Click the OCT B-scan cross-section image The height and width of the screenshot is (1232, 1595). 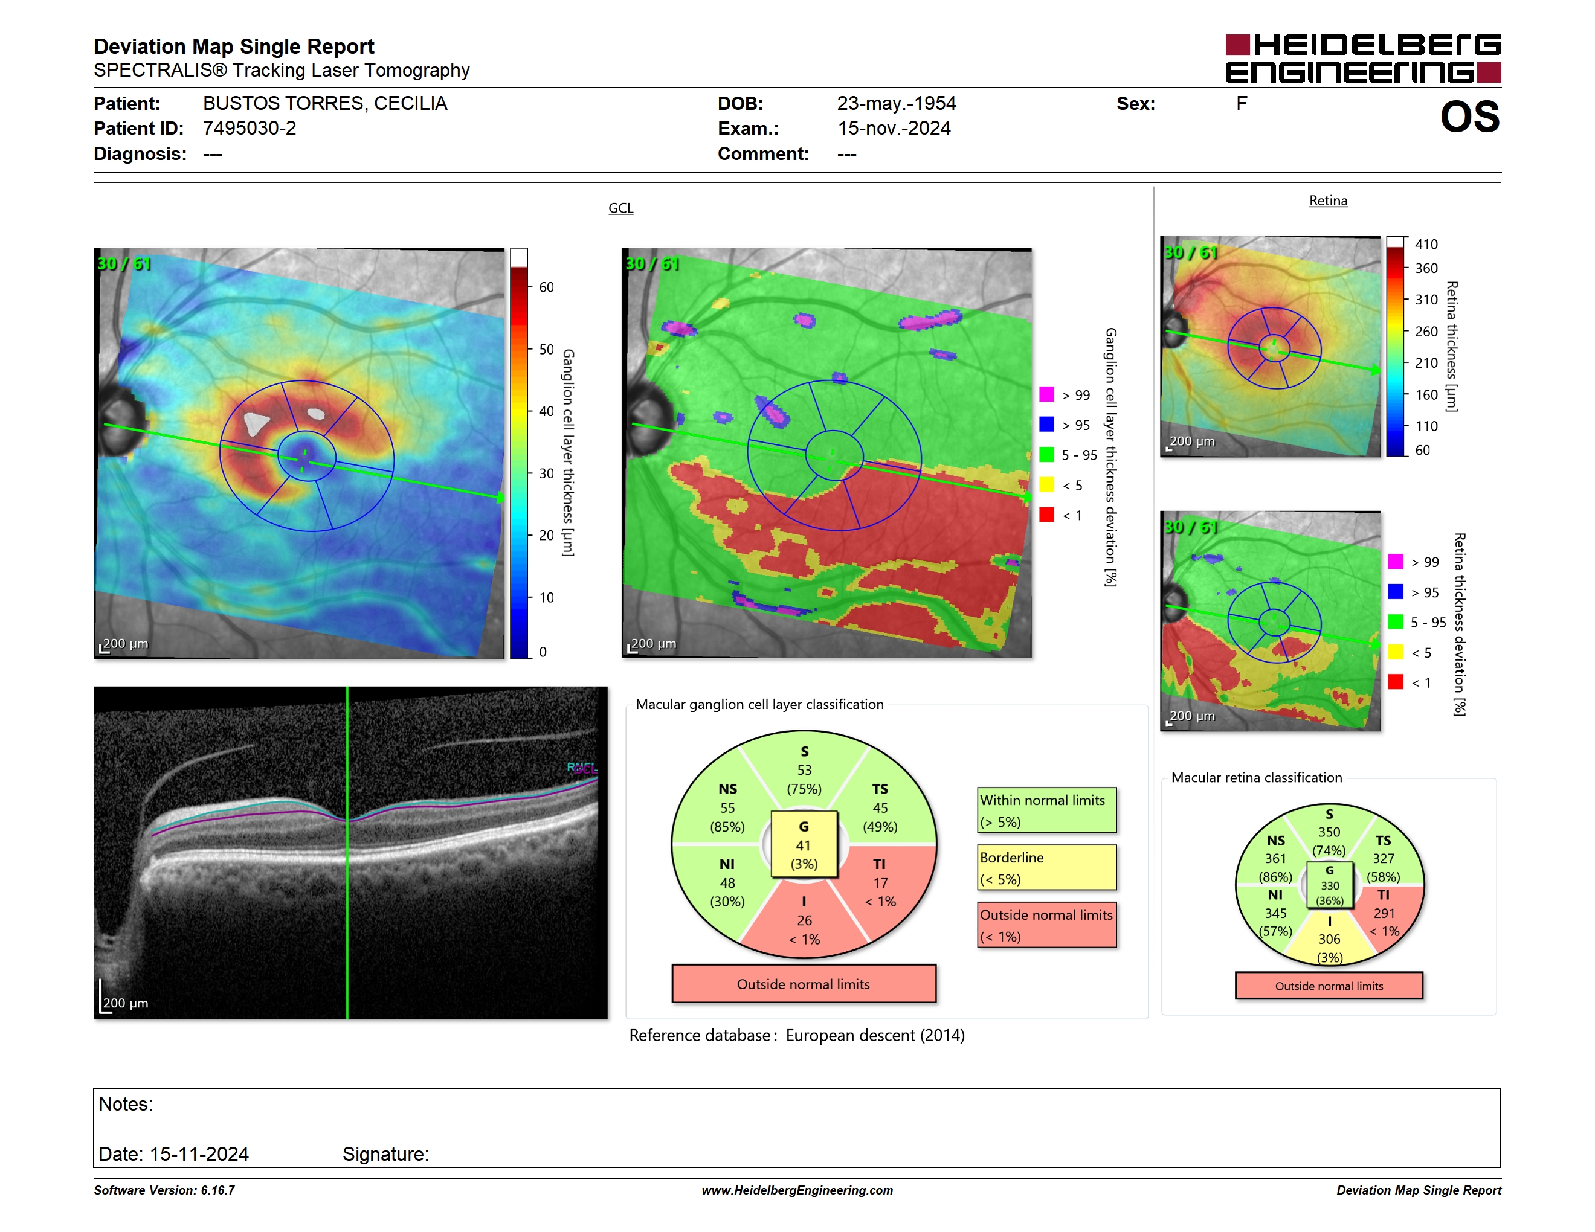pos(350,853)
